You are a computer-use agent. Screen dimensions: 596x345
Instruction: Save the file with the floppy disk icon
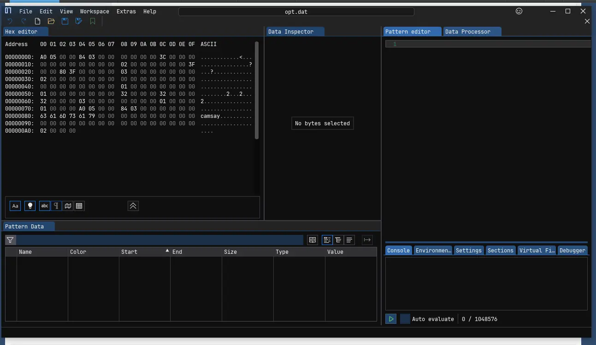[x=65, y=21]
